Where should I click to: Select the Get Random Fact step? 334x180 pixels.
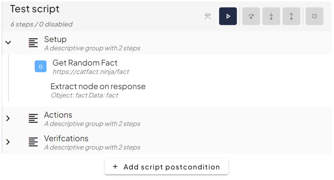tap(85, 63)
